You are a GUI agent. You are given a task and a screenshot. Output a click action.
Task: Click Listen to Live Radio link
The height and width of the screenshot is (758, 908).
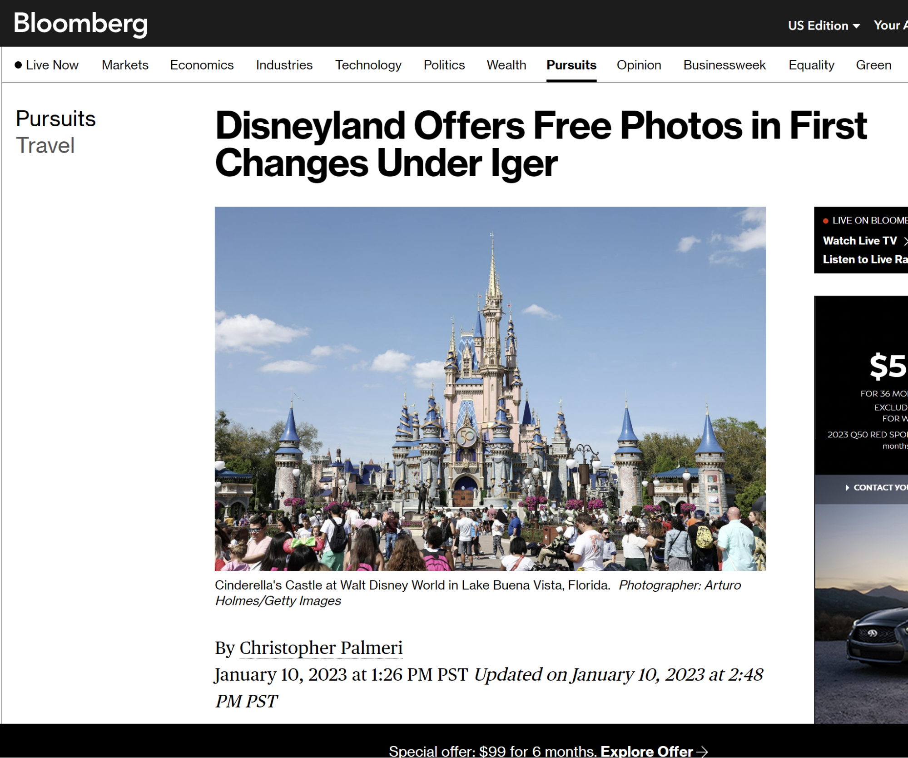pos(865,259)
